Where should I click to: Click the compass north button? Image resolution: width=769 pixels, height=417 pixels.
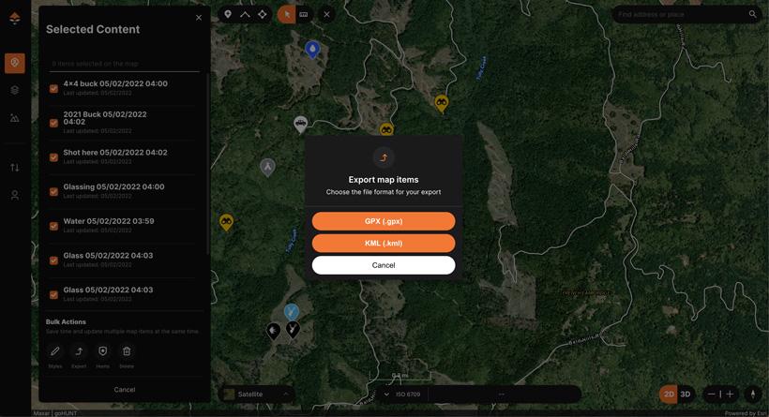click(x=753, y=394)
